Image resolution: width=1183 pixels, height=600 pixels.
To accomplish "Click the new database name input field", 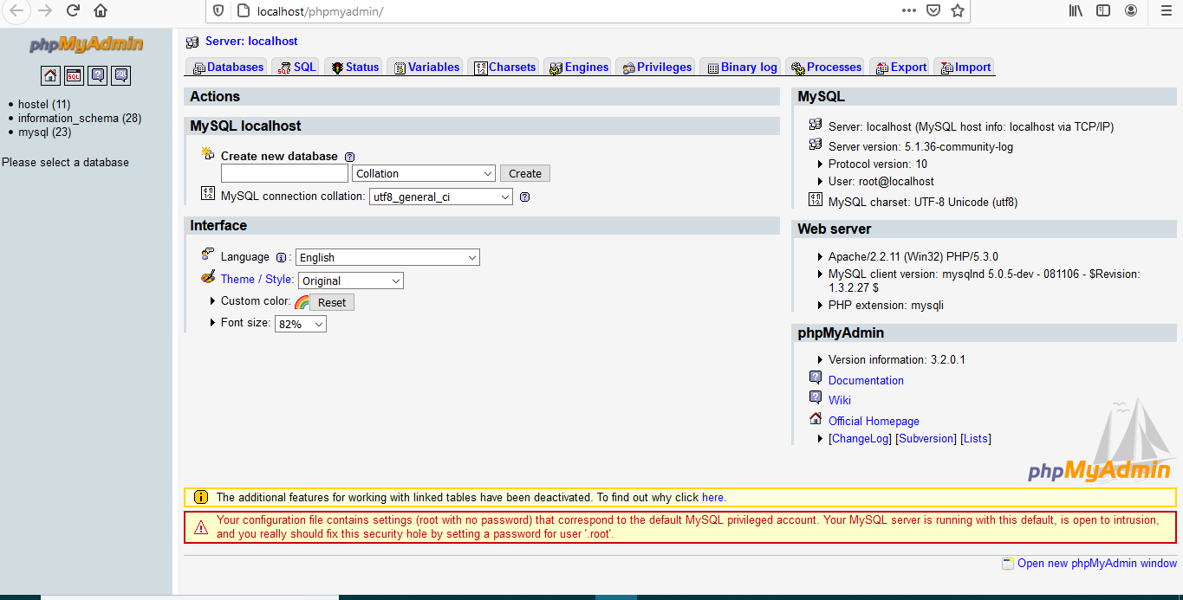I will point(284,172).
